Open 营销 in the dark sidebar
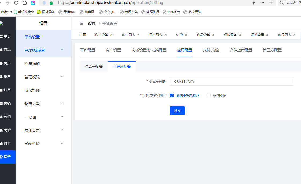Image resolution: width=301 pixels, height=184 pixels. pyautogui.click(x=7, y=103)
